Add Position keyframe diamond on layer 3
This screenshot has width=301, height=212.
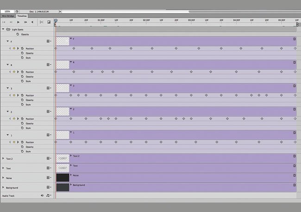coord(14,96)
